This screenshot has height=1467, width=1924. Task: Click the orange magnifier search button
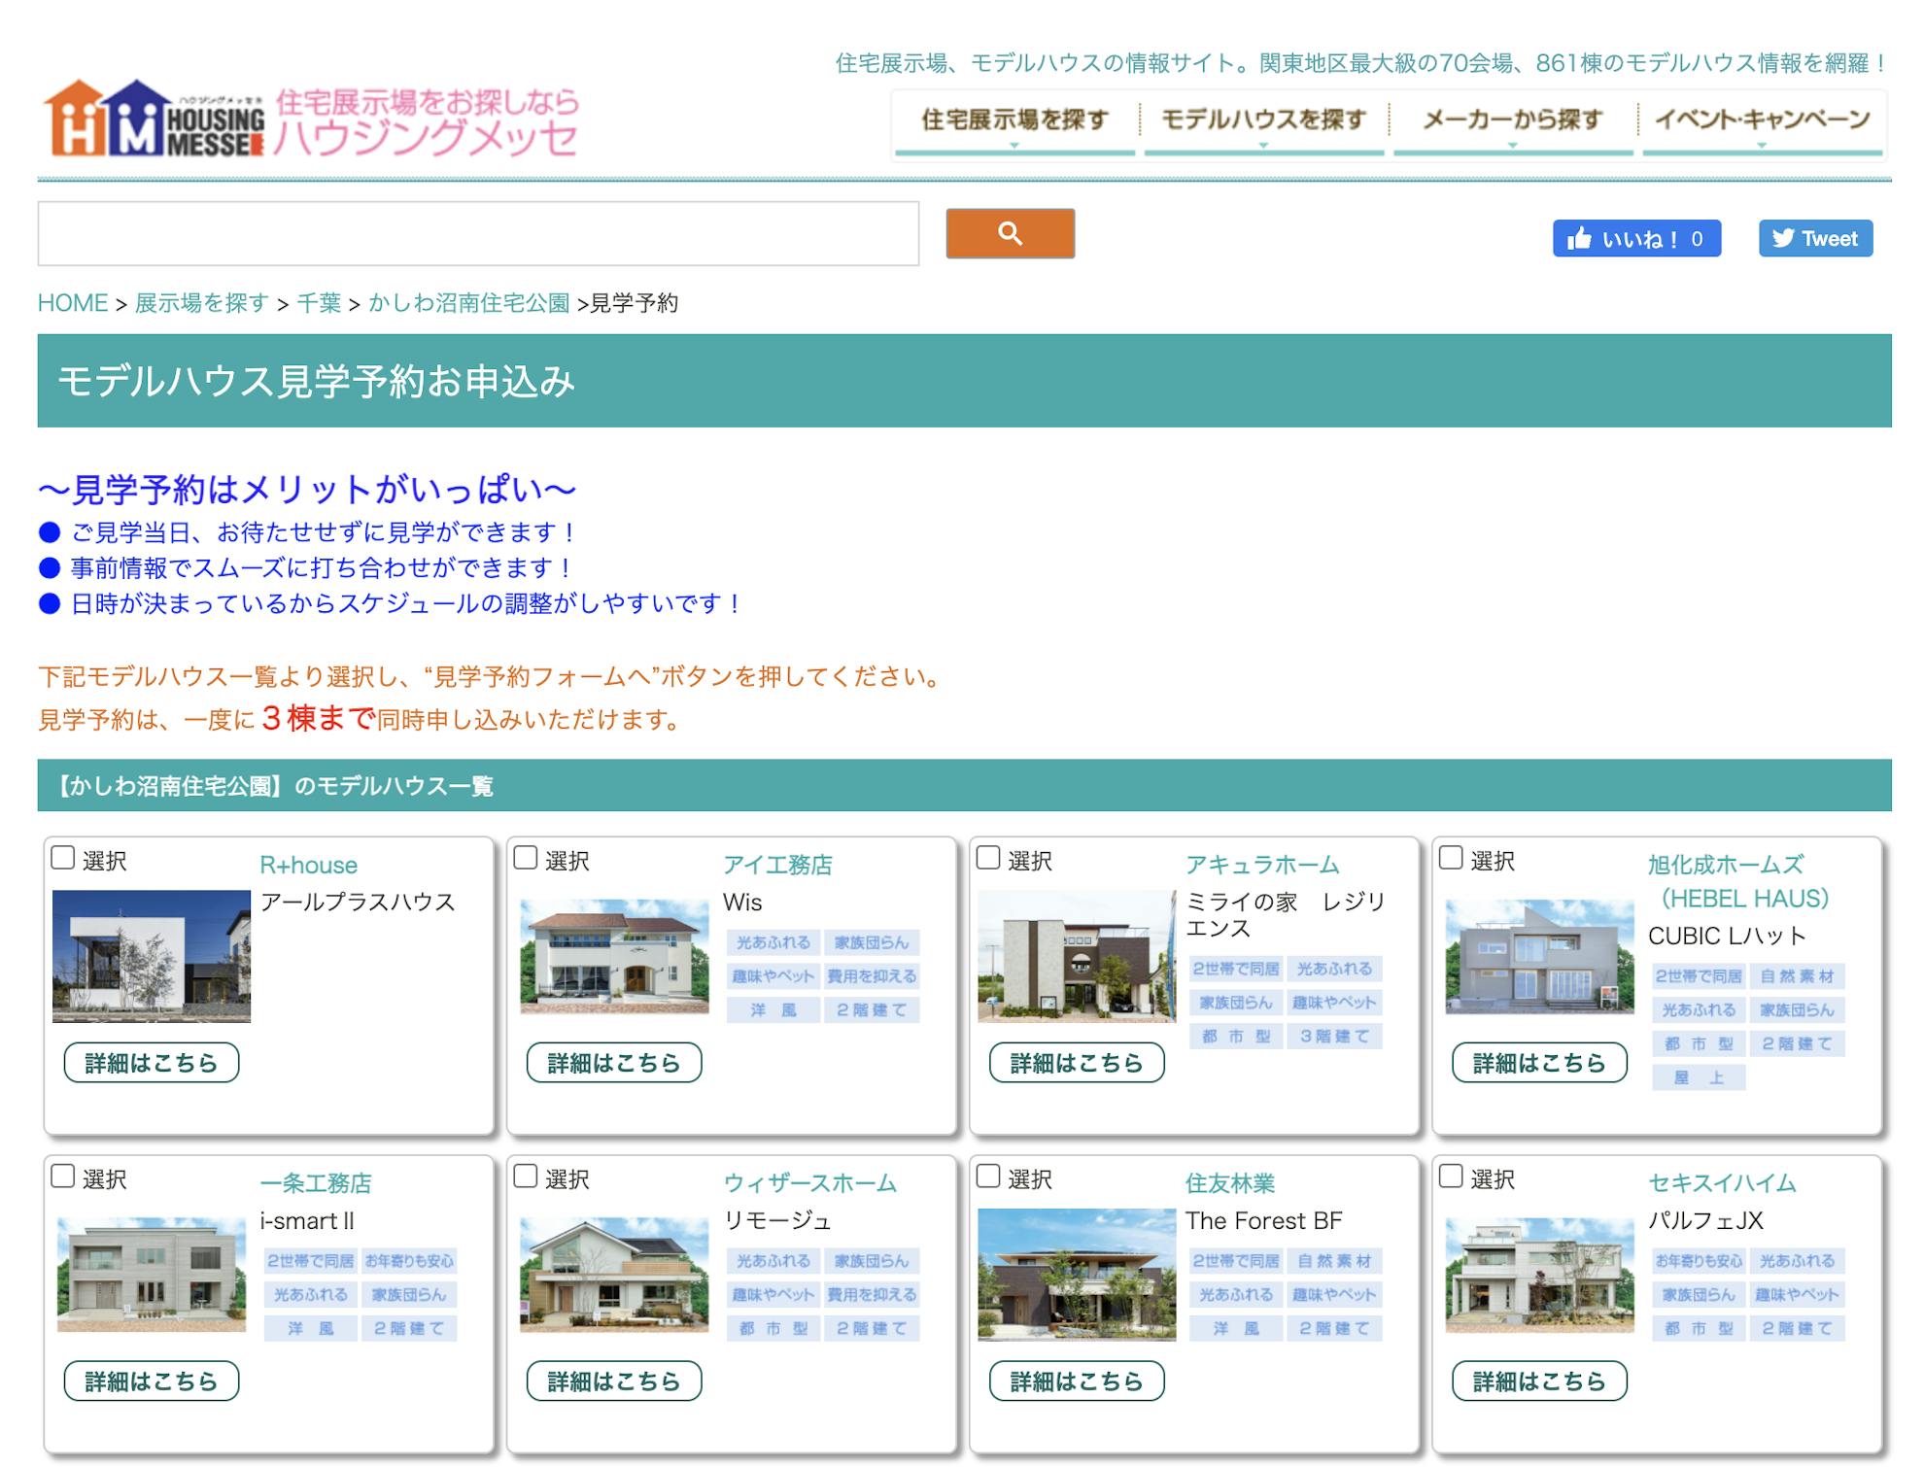click(1010, 233)
